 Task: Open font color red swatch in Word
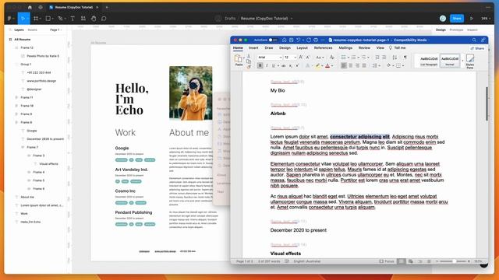click(327, 65)
